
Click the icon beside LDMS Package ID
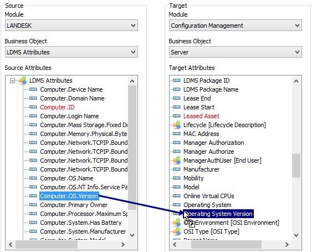pyautogui.click(x=176, y=80)
